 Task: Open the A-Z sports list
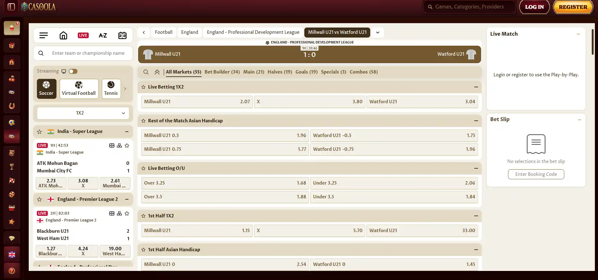pos(103,35)
